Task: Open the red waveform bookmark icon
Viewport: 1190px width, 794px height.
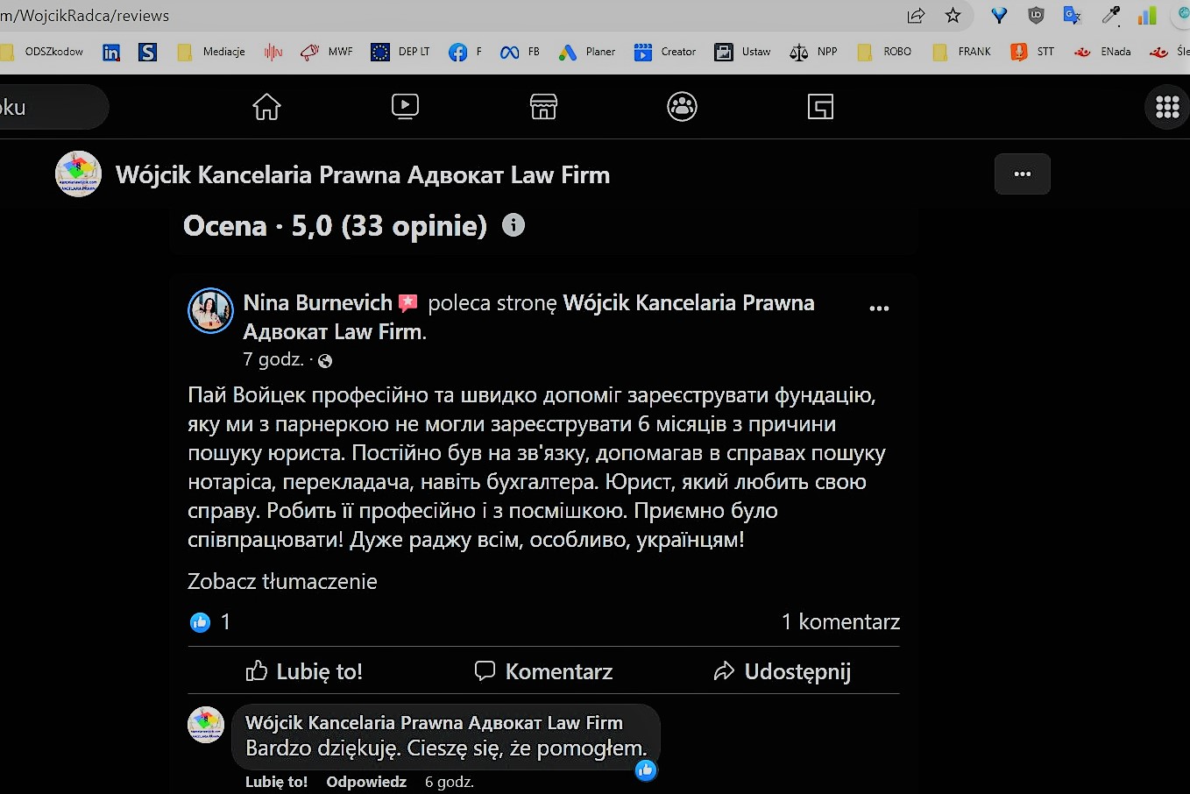Action: coord(273,53)
